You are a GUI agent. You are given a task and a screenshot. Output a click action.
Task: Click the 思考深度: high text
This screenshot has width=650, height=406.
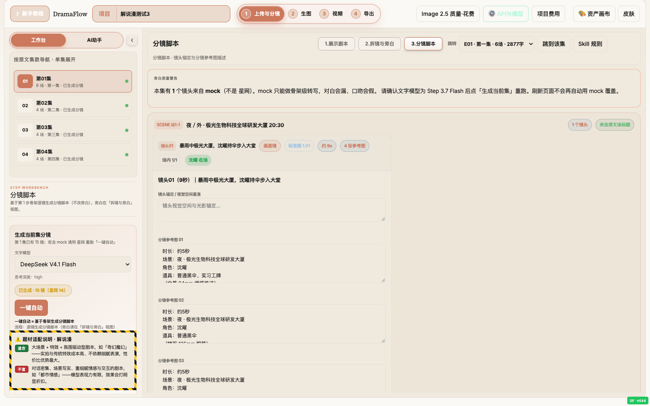pyautogui.click(x=28, y=277)
